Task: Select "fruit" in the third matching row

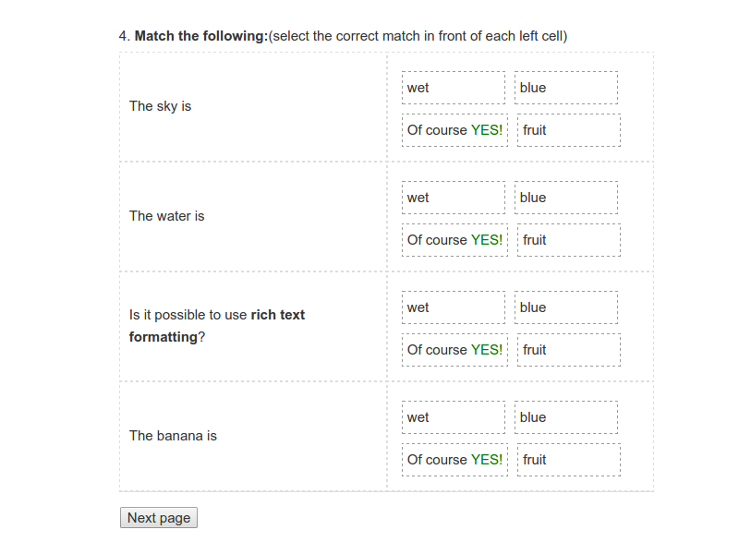Action: click(568, 350)
